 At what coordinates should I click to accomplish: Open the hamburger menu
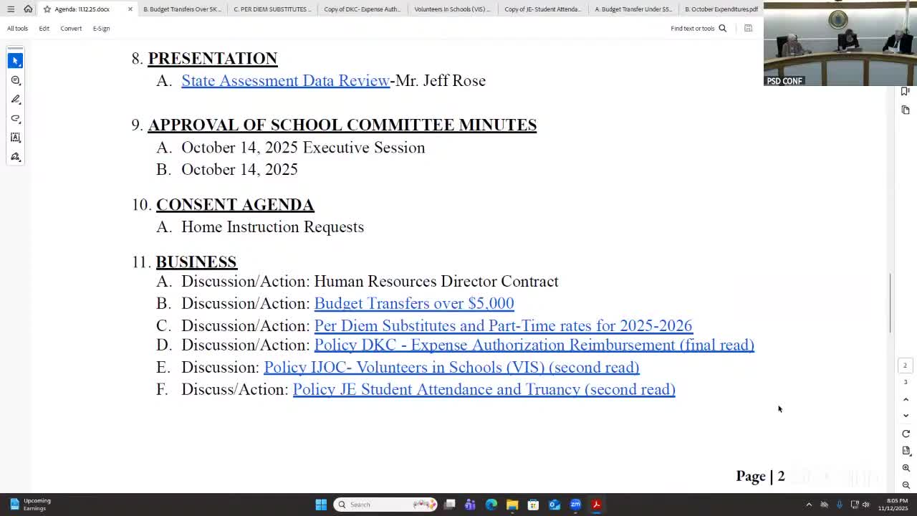(x=11, y=9)
